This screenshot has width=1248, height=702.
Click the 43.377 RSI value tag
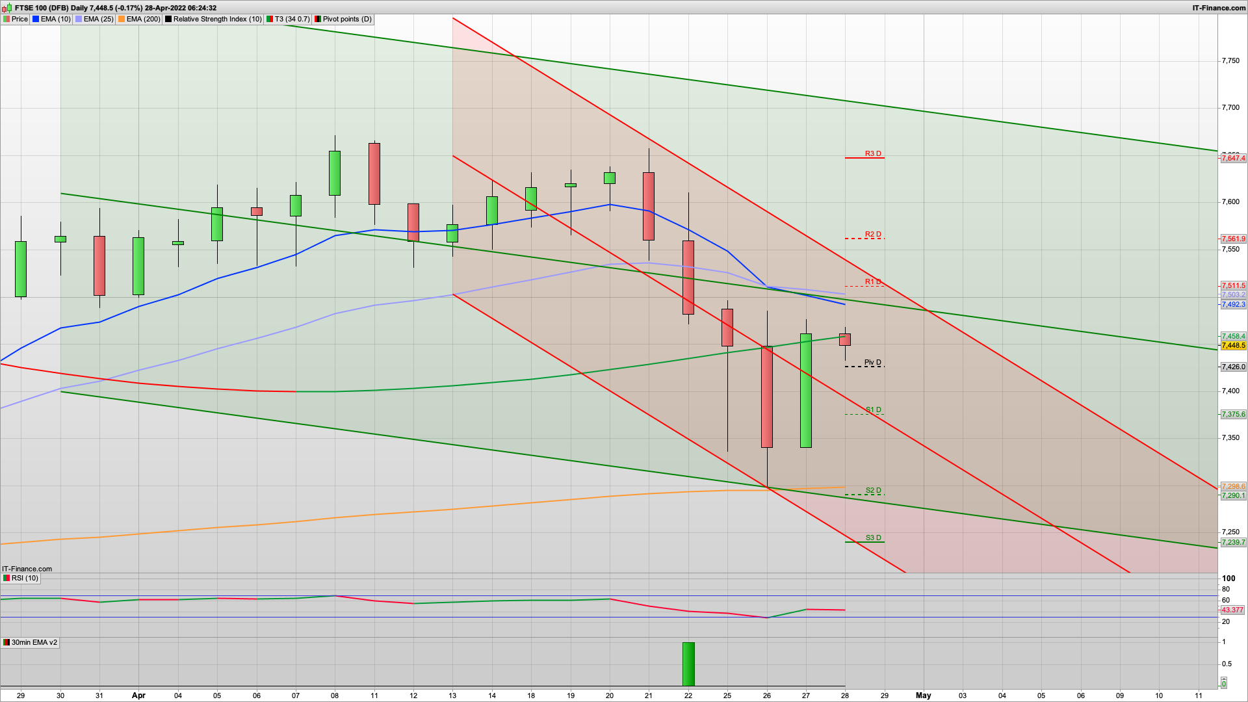(x=1232, y=610)
